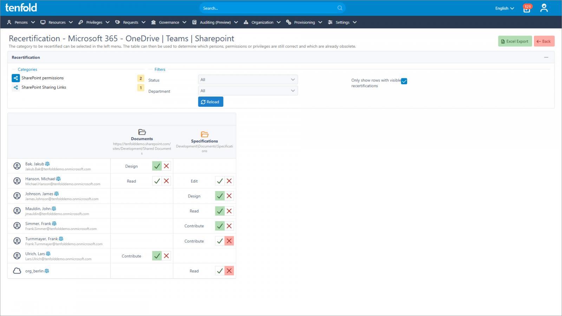562x316 pixels.
Task: Open info icon next to Turmmayer, Frank
Action: click(x=61, y=239)
